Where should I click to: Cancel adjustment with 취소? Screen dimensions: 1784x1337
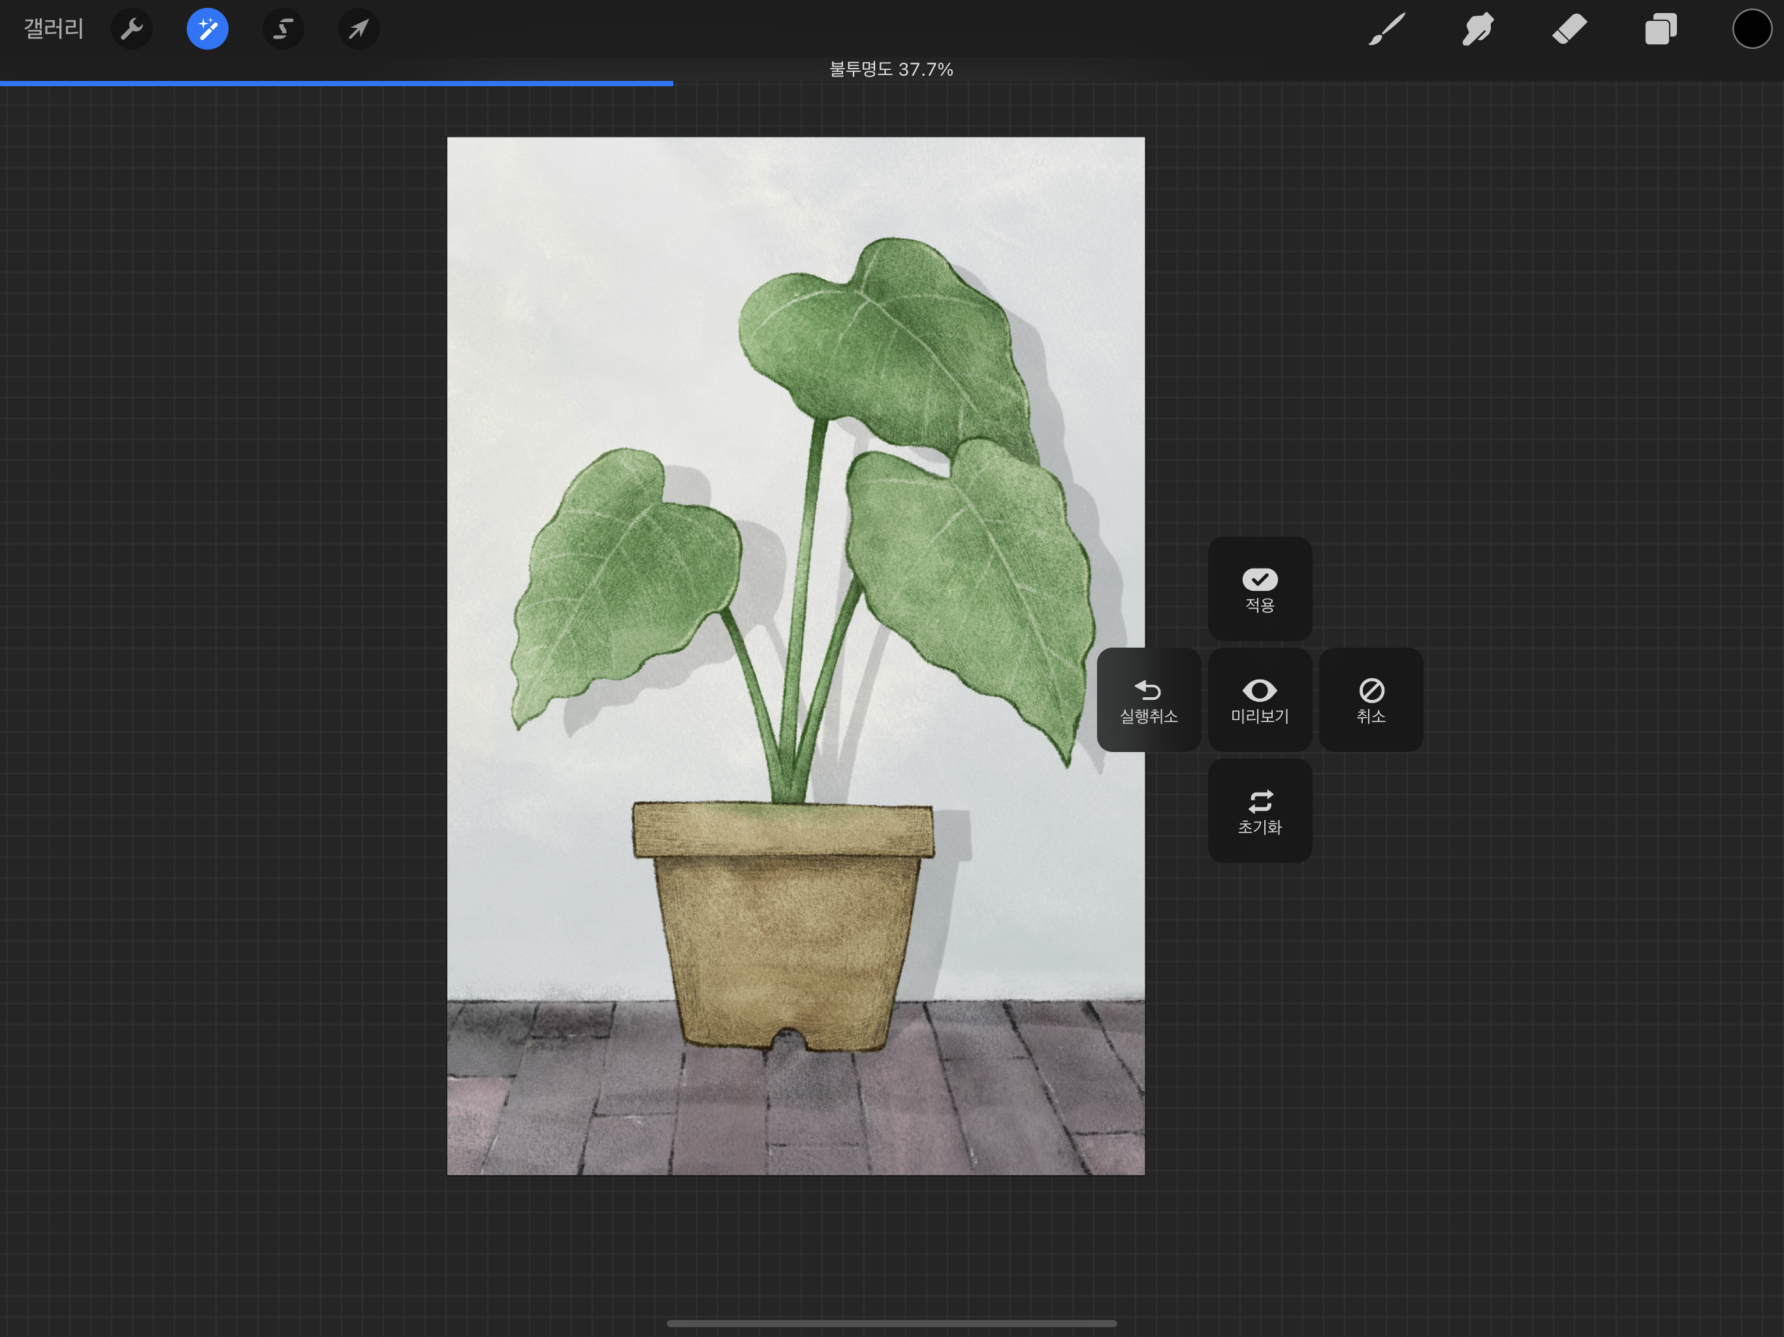(x=1370, y=700)
